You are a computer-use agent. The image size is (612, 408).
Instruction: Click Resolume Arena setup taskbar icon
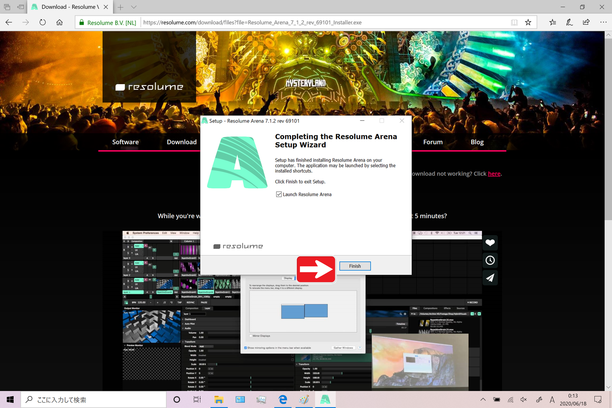coord(325,399)
